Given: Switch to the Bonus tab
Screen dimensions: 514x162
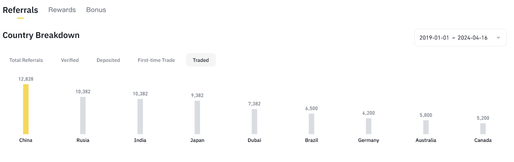Looking at the screenshot, I should 96,10.
